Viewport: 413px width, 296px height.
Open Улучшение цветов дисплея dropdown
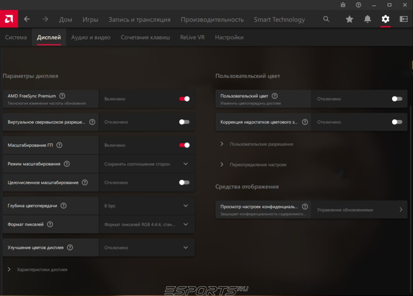(147, 247)
